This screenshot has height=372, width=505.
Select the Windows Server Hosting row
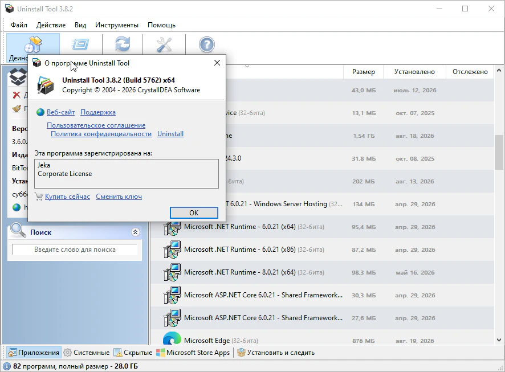(x=359, y=204)
